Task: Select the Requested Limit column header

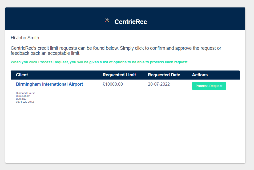Action: (x=119, y=75)
